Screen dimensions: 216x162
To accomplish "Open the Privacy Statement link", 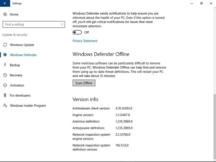I will coord(85,41).
